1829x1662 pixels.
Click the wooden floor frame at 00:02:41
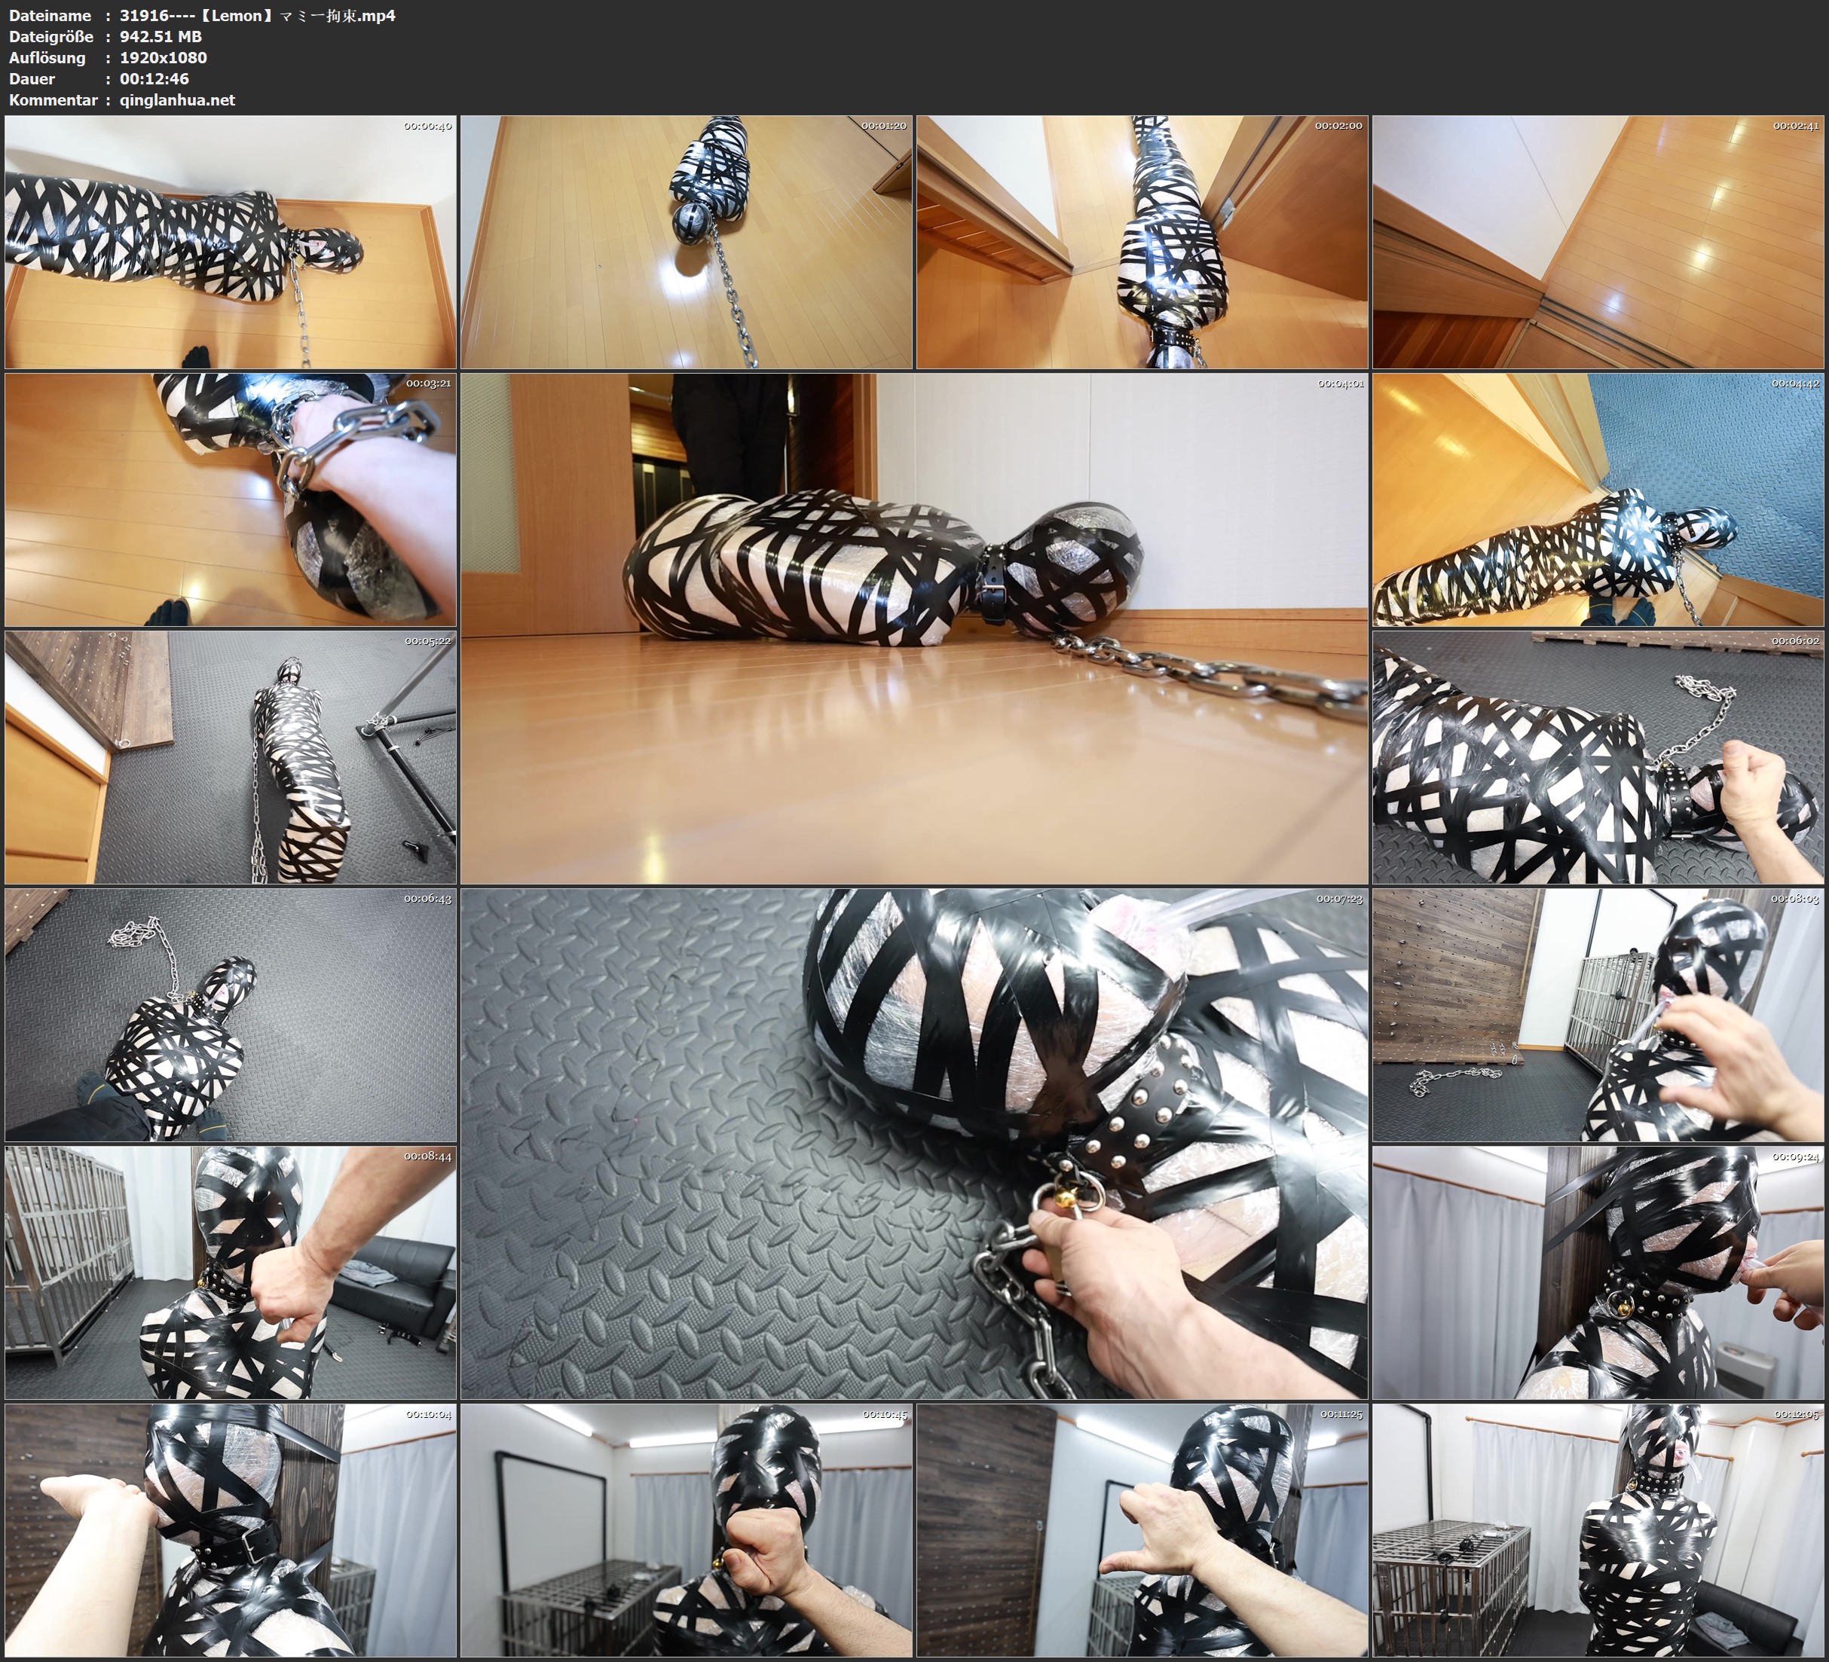click(1598, 241)
